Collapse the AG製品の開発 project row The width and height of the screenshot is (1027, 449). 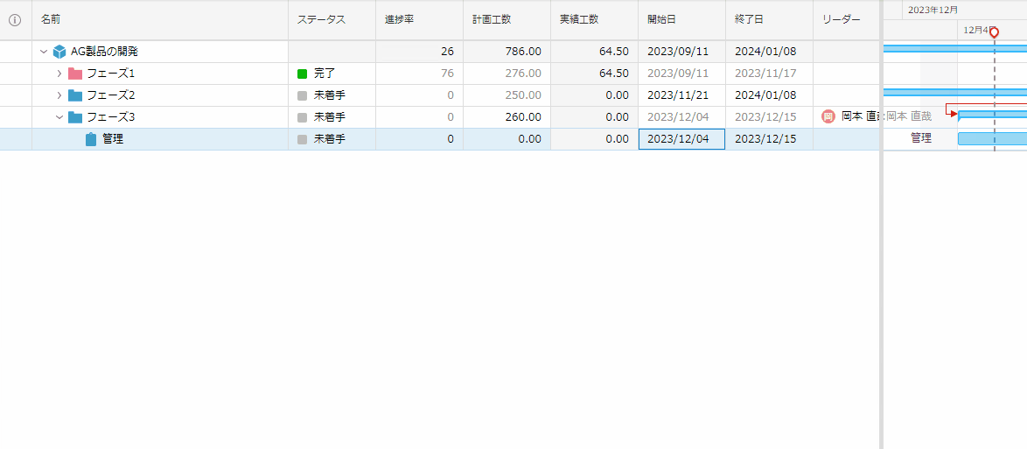coord(44,52)
